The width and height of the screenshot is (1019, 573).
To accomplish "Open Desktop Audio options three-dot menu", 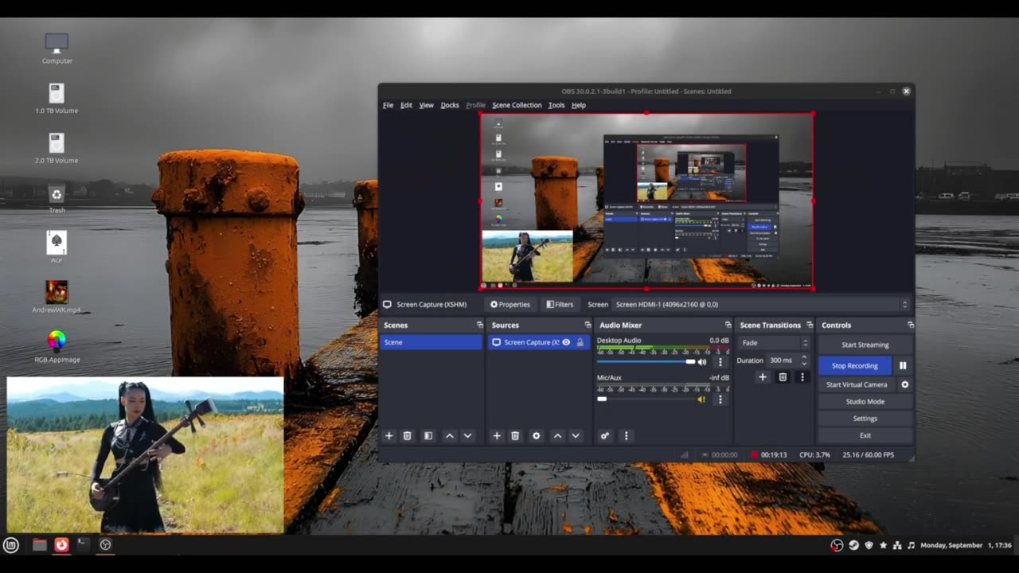I will tap(720, 362).
